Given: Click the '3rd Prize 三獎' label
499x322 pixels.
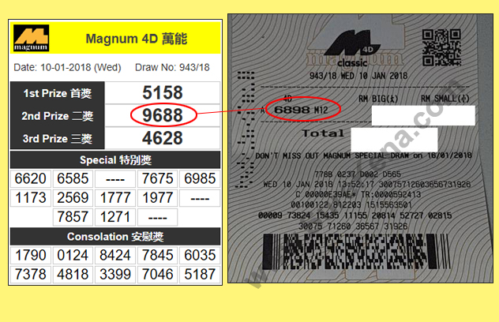Looking at the screenshot, I should point(58,139).
